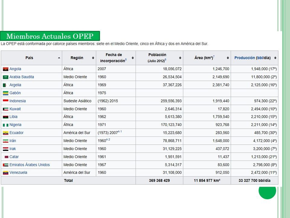Screen dimensions: 290x218
Task: Follow the Emiratos Árabes Unidos link
Action: [30, 165]
